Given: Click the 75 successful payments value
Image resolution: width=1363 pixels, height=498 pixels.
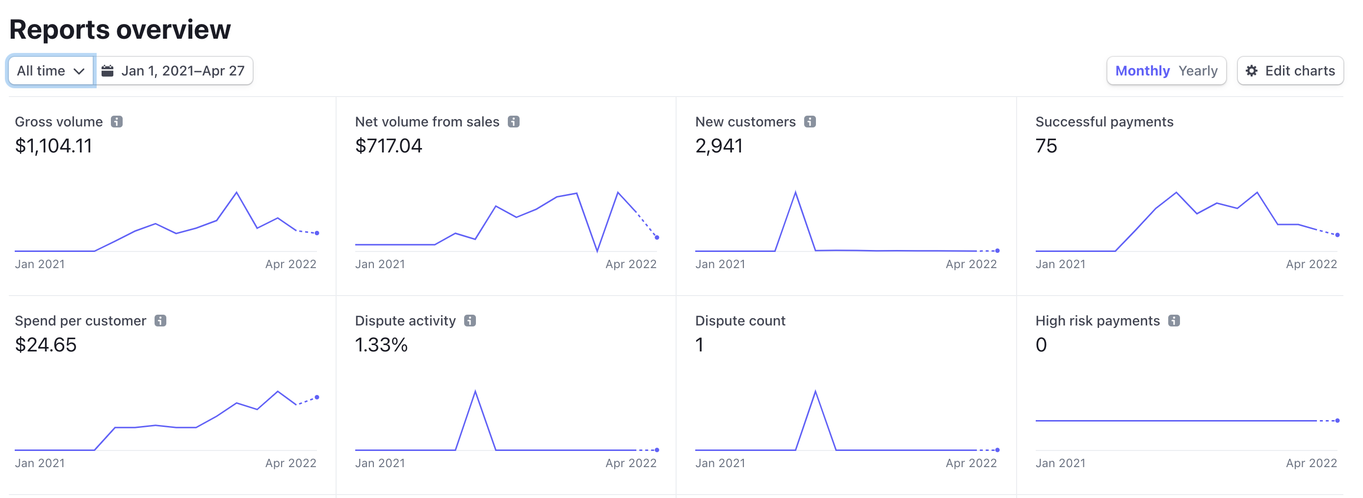Looking at the screenshot, I should click(1046, 146).
